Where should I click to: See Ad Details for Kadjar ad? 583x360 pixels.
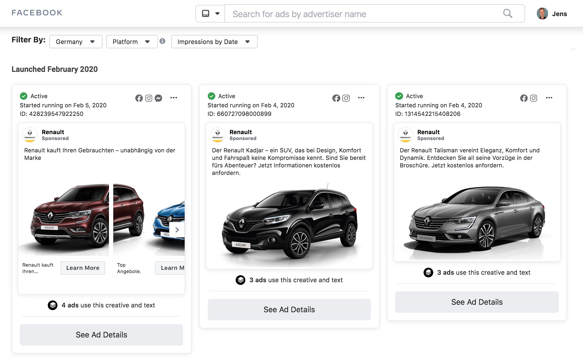(289, 310)
